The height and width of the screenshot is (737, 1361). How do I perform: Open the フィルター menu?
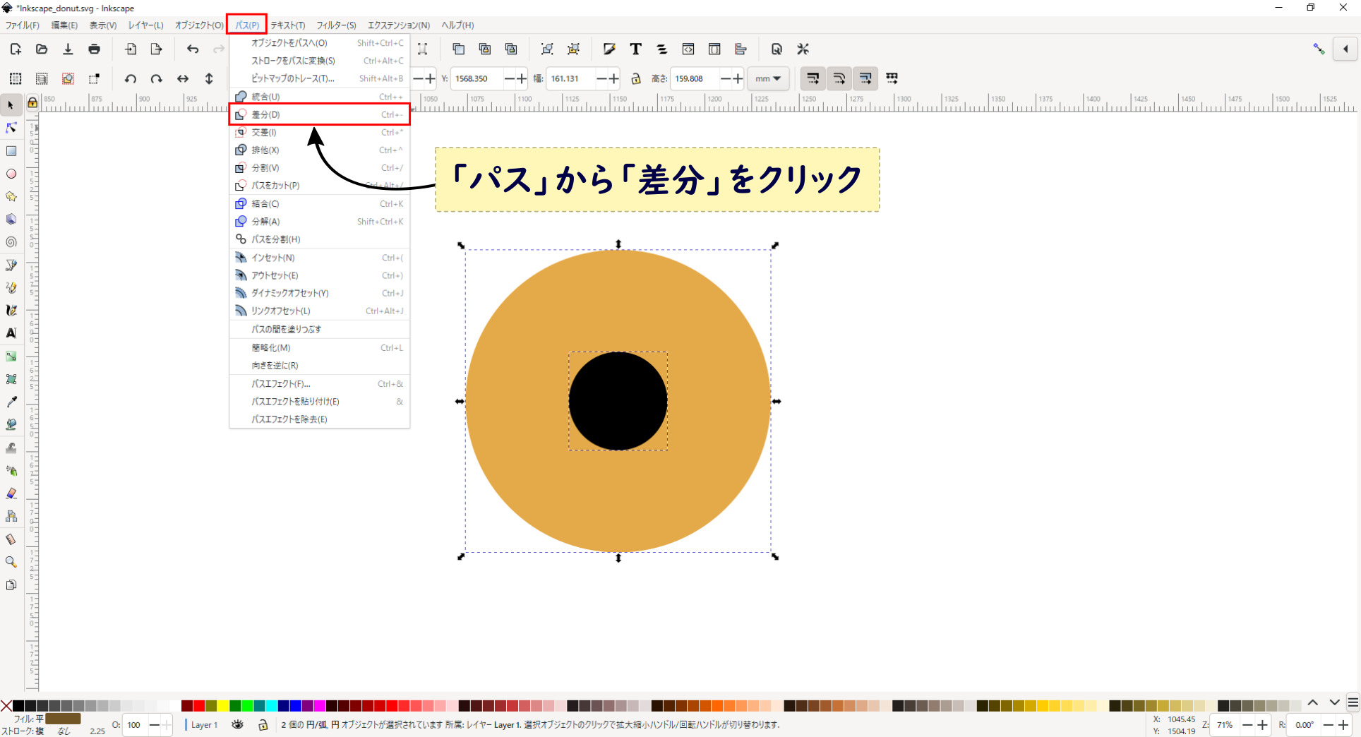tap(336, 25)
